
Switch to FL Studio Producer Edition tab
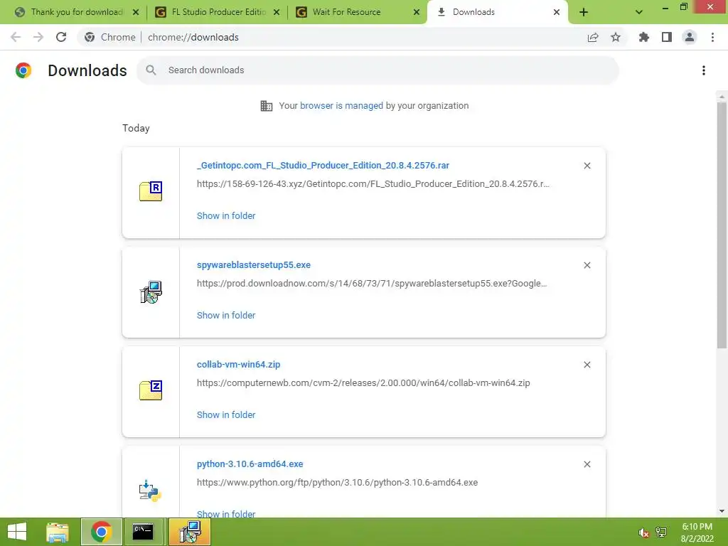[218, 12]
